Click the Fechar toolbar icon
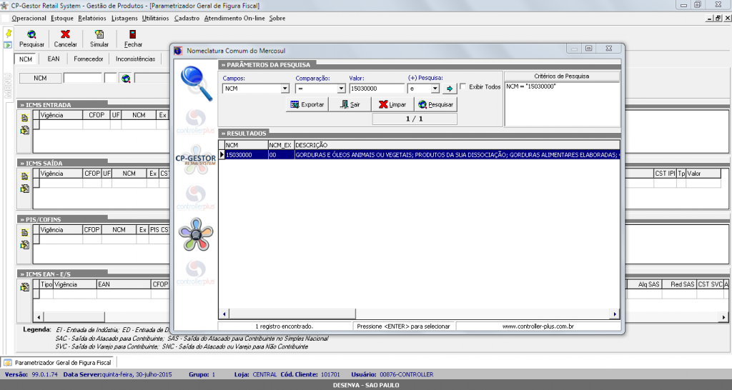 pyautogui.click(x=133, y=39)
